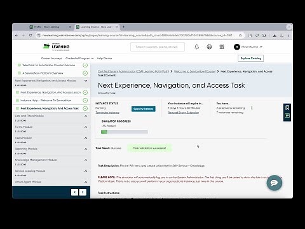Open Next Experience, Navigation, And Access Lesson
This screenshot has width=305, height=229.
pos(50,92)
